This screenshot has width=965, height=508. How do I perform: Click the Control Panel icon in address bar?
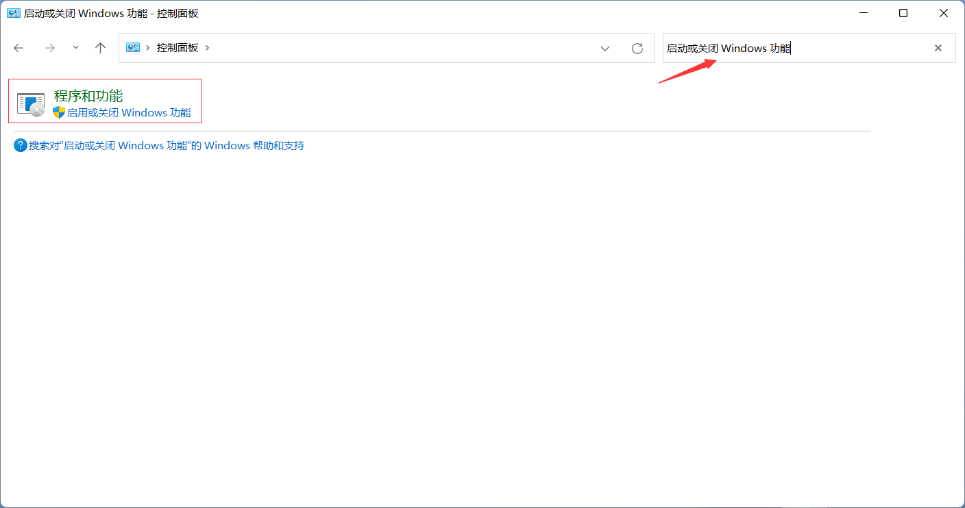click(133, 48)
